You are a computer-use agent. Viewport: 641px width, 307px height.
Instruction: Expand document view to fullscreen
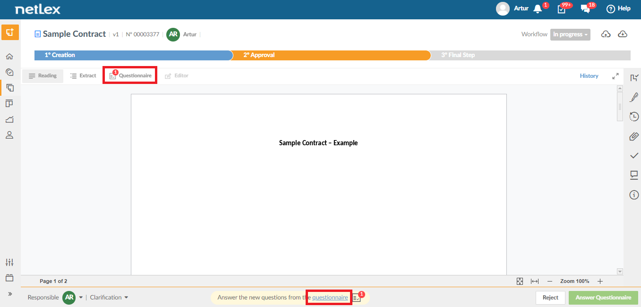pos(615,76)
